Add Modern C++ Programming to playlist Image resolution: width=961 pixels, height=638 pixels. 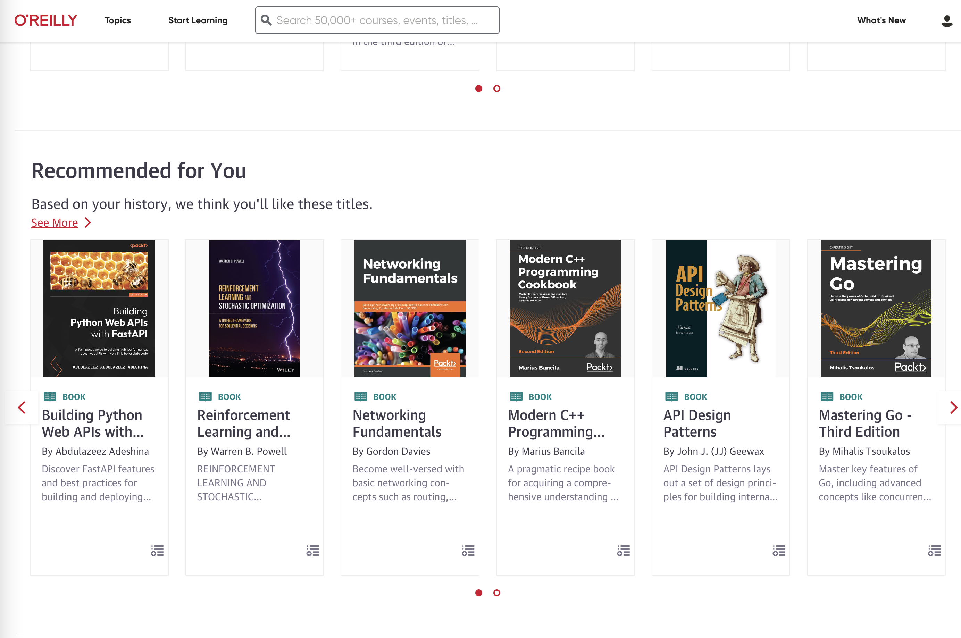(x=623, y=551)
